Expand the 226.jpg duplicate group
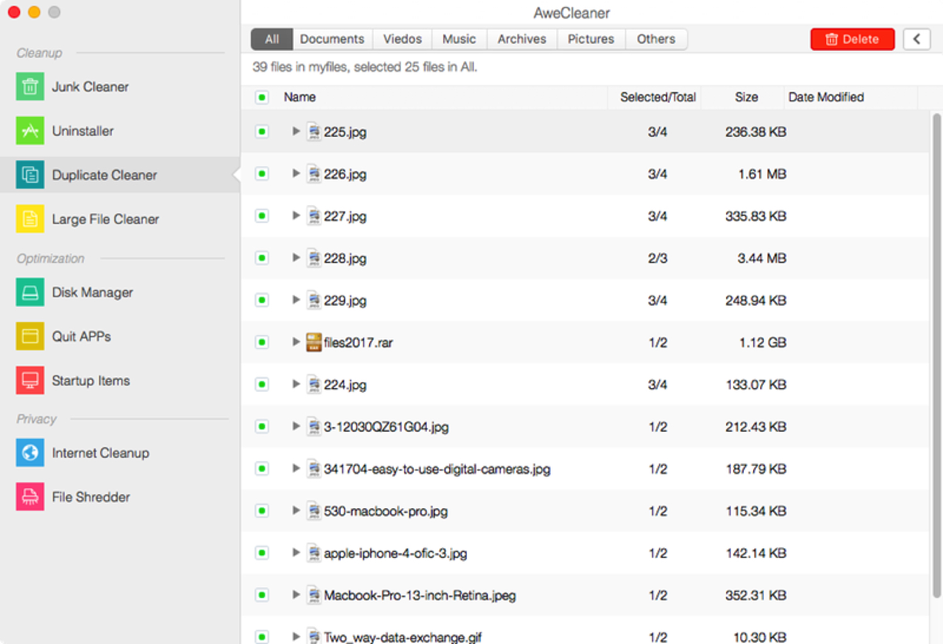 (x=295, y=174)
